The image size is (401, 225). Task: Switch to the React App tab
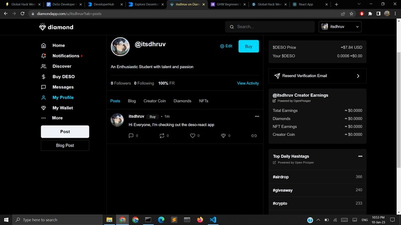310,4
